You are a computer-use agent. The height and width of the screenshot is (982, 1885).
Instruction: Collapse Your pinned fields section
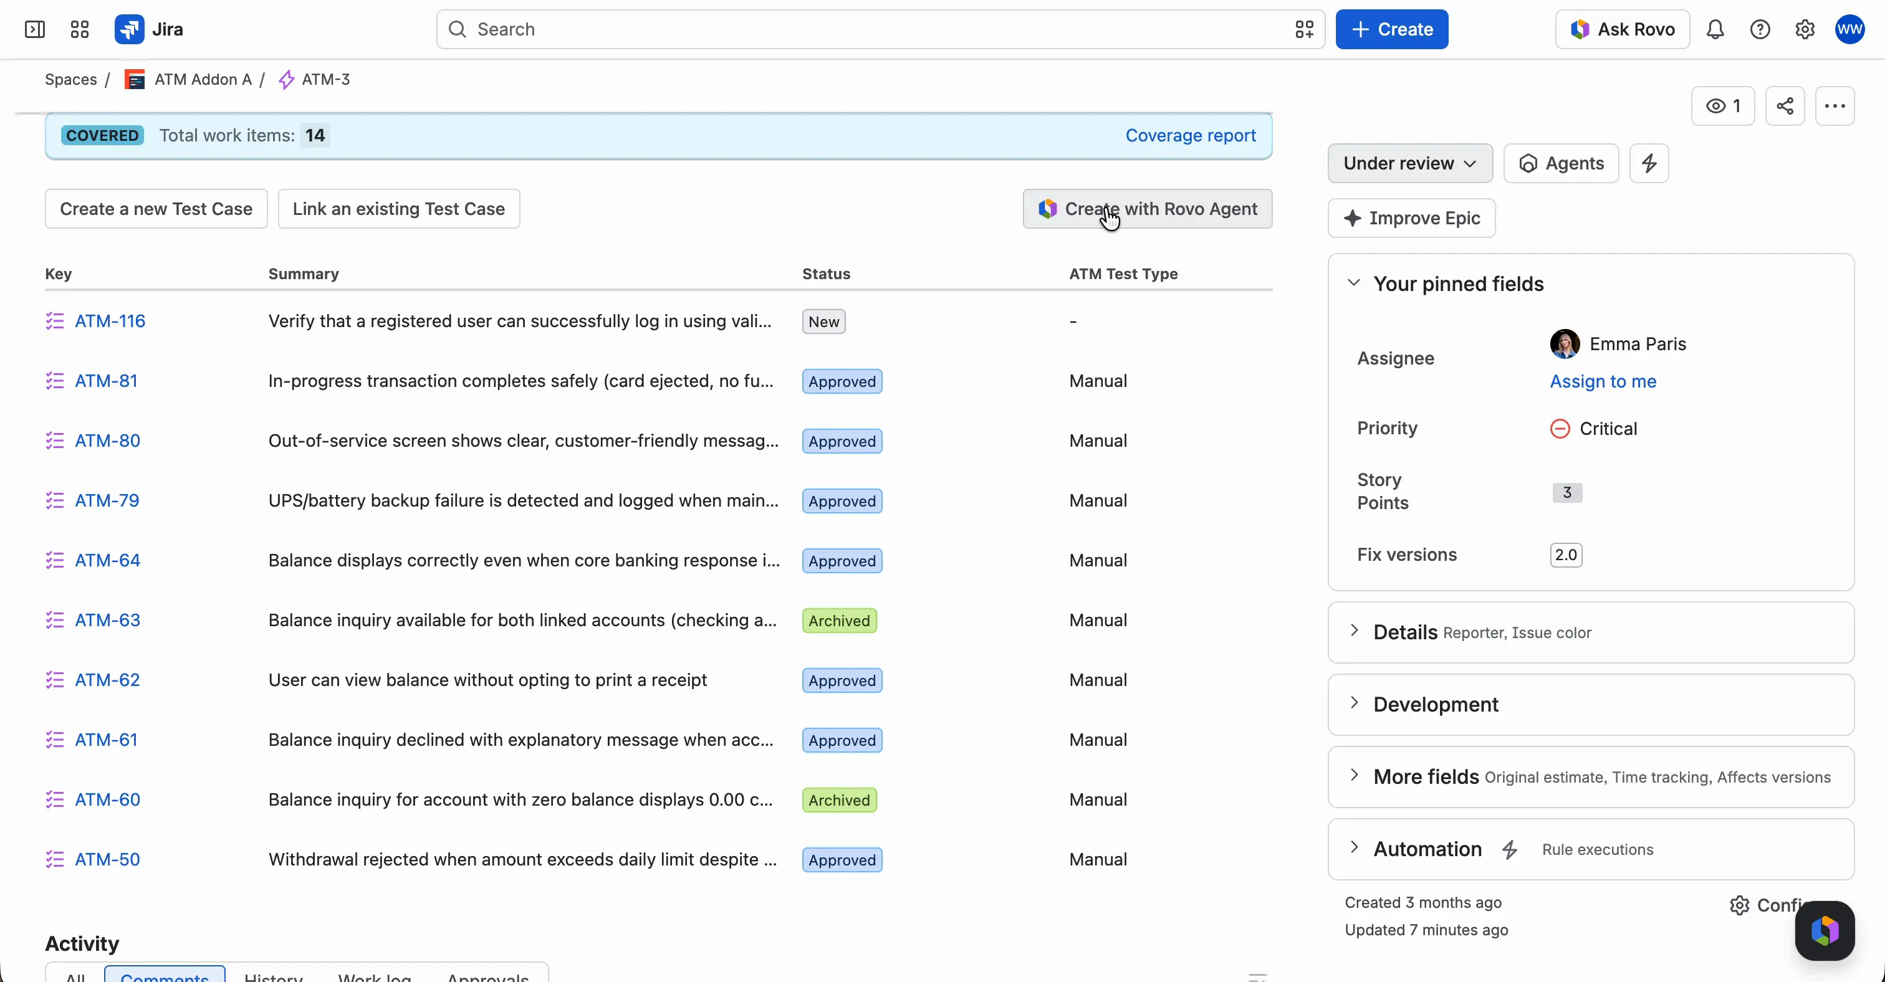point(1354,283)
